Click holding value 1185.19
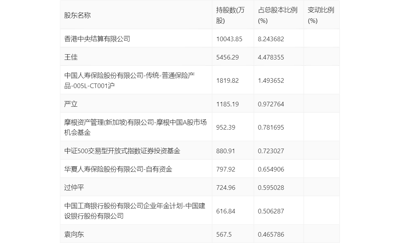Image resolution: width=400 pixels, height=243 pixels. point(227,104)
